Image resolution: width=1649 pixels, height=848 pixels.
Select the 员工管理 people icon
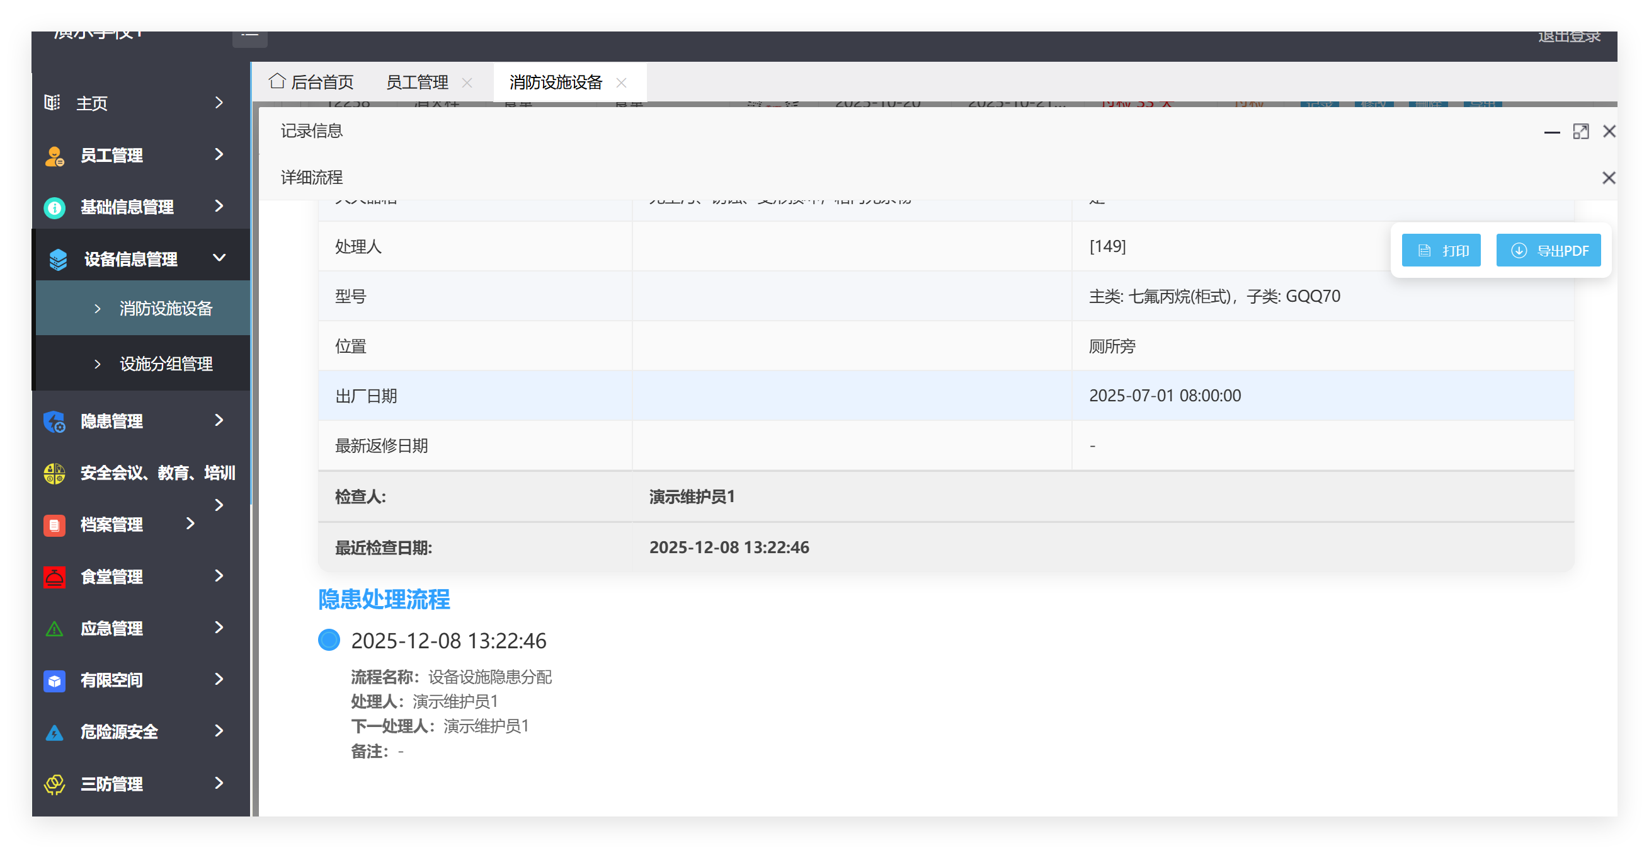(x=54, y=155)
